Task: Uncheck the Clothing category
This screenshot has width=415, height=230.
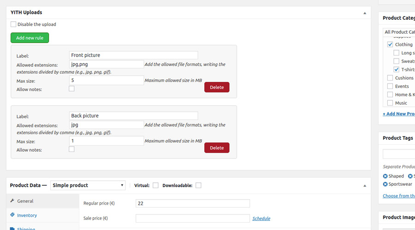Action: click(390, 44)
